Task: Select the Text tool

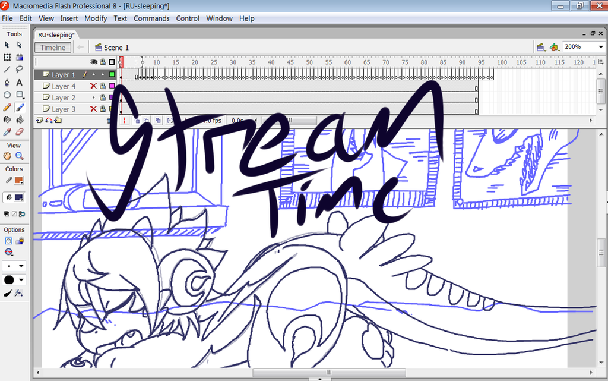Action: pos(19,82)
